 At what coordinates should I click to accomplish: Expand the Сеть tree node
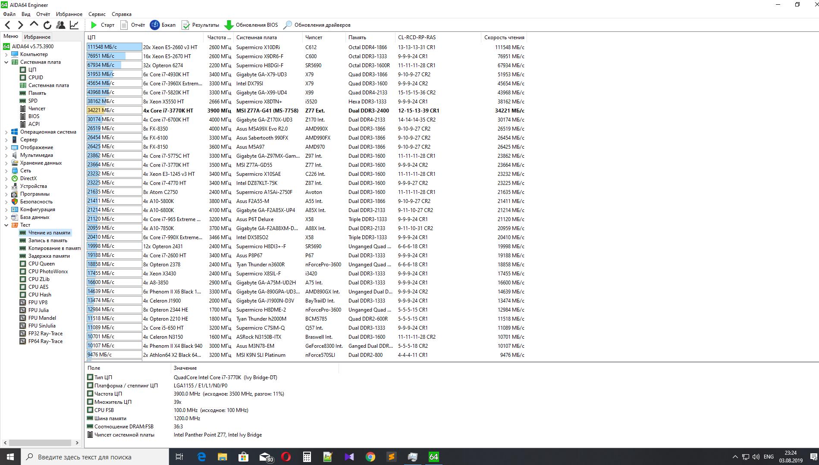pos(6,171)
